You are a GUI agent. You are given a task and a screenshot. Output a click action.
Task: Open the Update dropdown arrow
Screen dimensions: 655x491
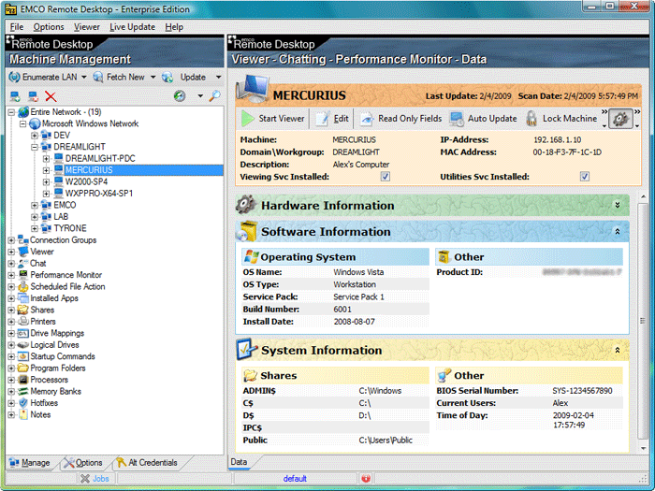[218, 78]
